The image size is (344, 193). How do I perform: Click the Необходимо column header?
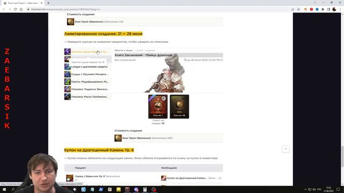[x=169, y=168]
